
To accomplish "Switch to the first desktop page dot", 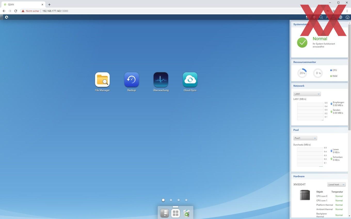I will tap(163, 200).
